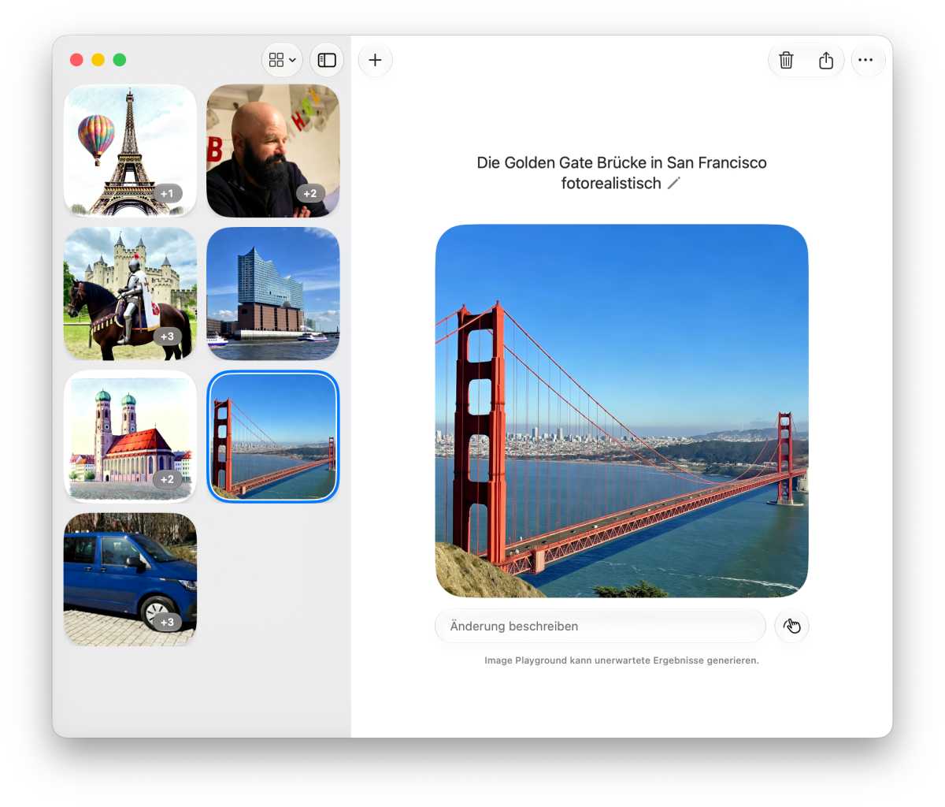Select the bearded man portrait thumbnail

(x=273, y=151)
